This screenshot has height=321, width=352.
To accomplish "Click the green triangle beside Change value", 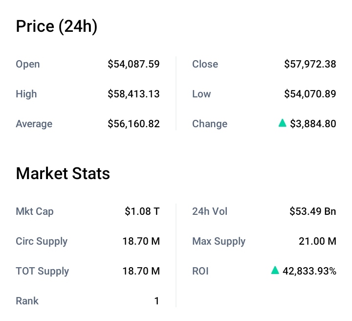I will 282,123.
